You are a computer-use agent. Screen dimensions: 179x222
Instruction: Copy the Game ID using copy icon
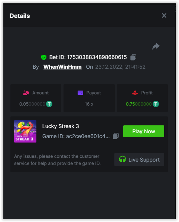pyautogui.click(x=116, y=136)
